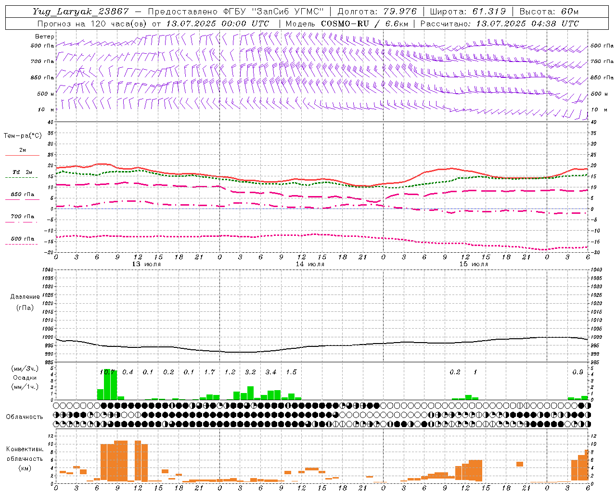Click the (км) unit of convective cloudiness
Image resolution: width=616 pixels, height=492 pixels.
[x=25, y=468]
